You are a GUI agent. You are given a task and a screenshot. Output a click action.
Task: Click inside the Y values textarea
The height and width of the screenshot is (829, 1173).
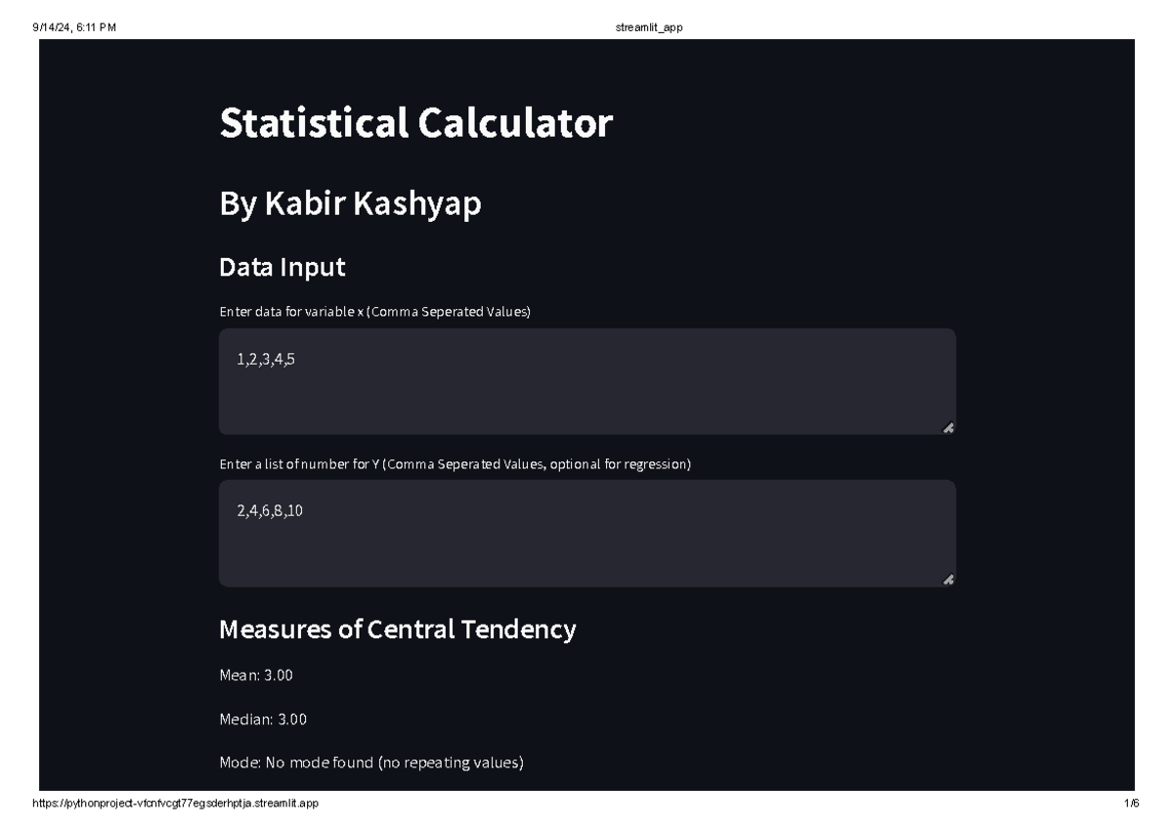[x=586, y=532]
